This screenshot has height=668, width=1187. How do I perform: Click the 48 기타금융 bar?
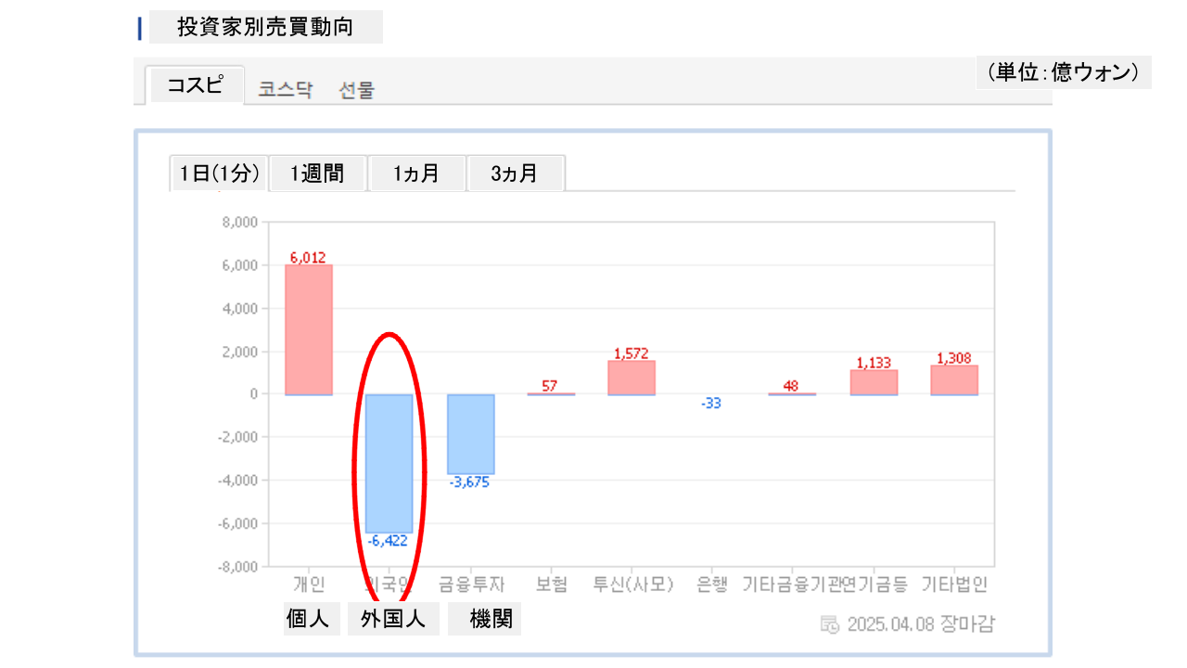[791, 393]
